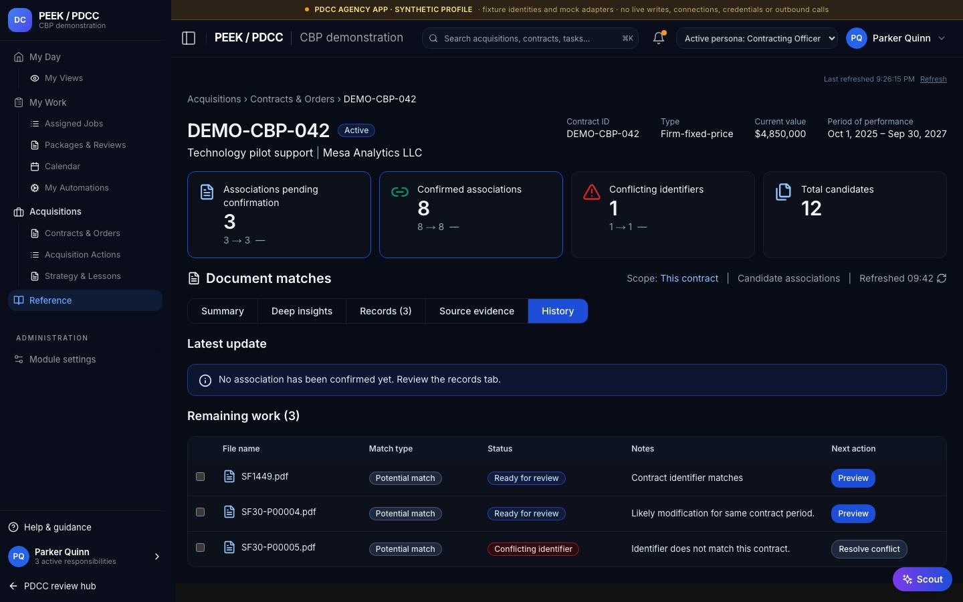Open the Deep insights tab

click(302, 311)
